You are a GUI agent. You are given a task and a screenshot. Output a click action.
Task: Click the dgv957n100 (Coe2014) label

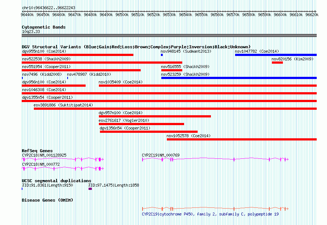[121, 113]
